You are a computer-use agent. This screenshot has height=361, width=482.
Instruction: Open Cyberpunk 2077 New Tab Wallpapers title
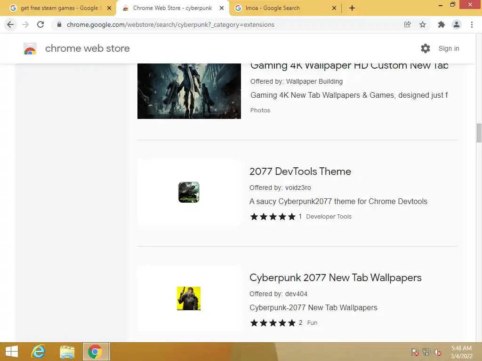(x=335, y=277)
